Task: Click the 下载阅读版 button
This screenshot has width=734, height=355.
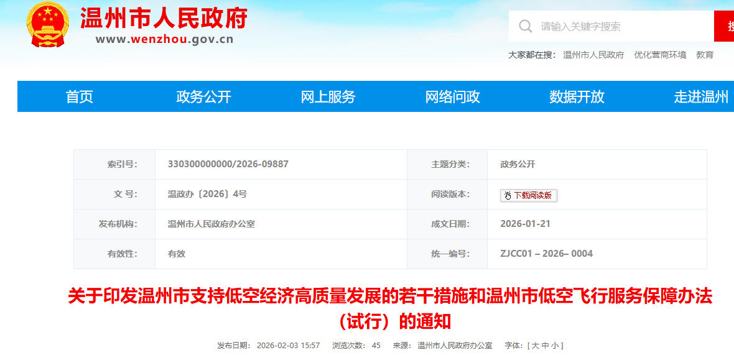Action: (529, 195)
